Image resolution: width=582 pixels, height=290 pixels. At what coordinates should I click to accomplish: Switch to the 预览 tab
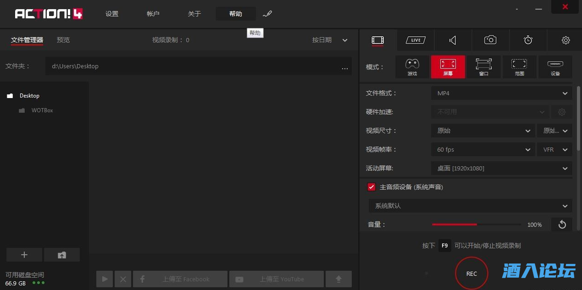[63, 40]
